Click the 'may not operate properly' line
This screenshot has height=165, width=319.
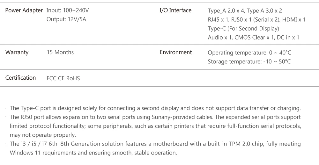[x=43, y=135]
